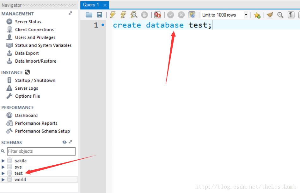The height and width of the screenshot is (193, 300).
Task: Expand the sakila schema node
Action: [3, 161]
